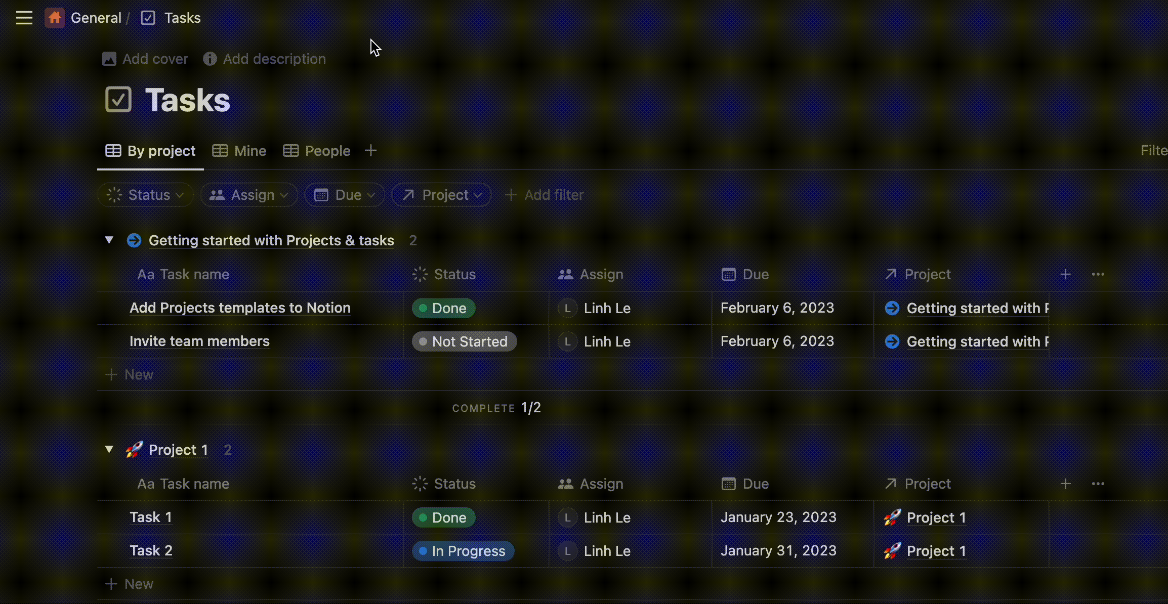Click Linh Le's avatar on Task 1

click(x=567, y=517)
